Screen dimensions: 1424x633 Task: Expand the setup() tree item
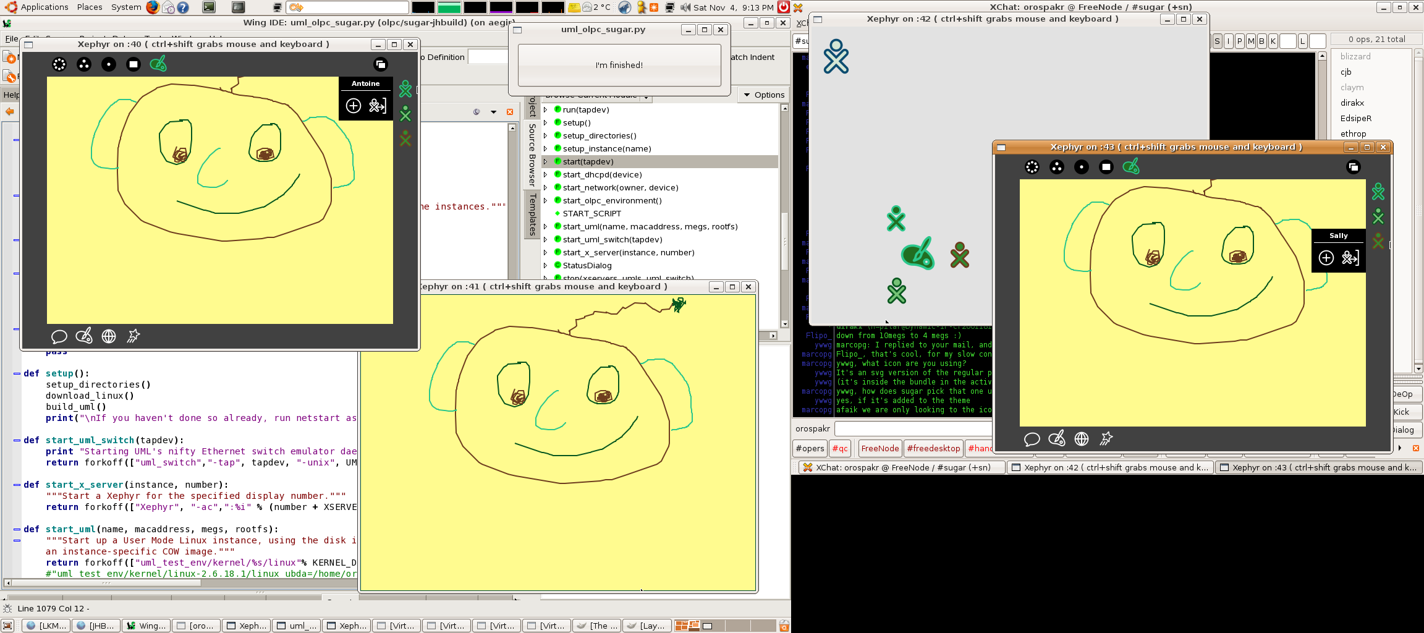[546, 122]
